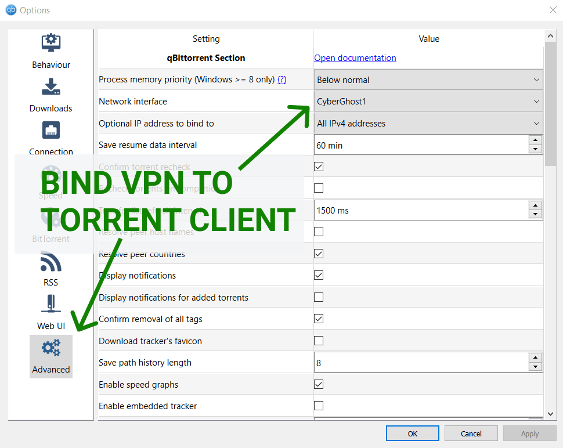Open the Downloads settings page

51,95
